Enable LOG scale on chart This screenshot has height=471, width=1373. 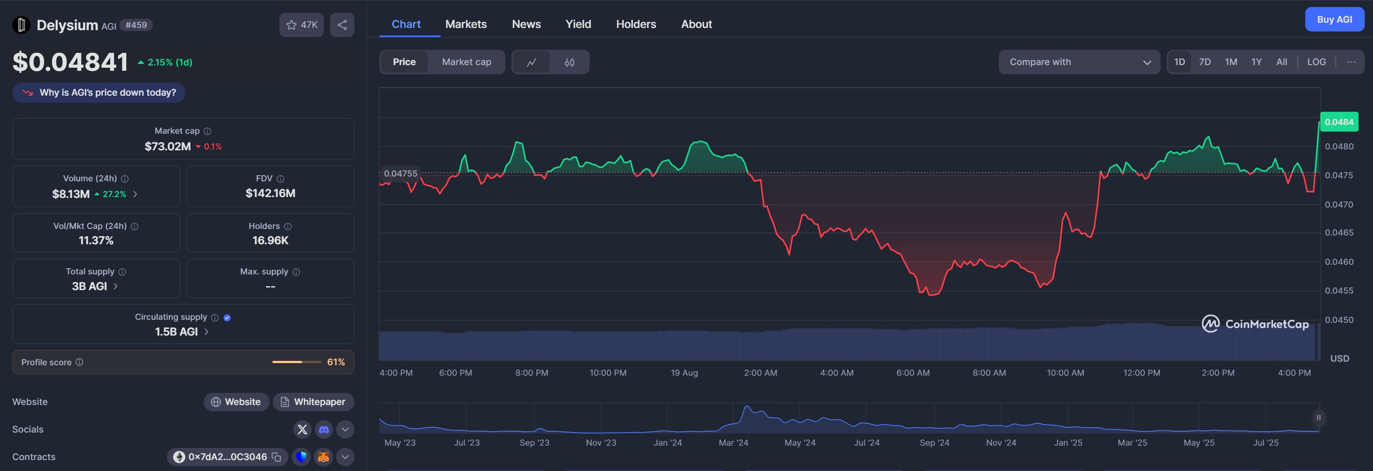(x=1316, y=62)
